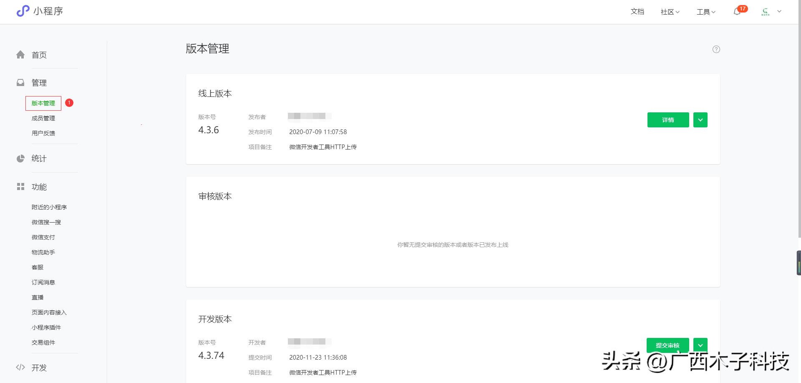The width and height of the screenshot is (801, 383).
Task: Select the 首页 home icon
Action: [x=20, y=54]
